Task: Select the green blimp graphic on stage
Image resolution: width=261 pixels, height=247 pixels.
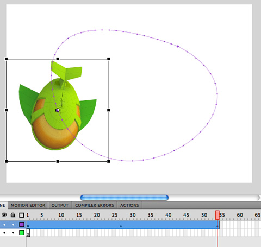Action: 57,106
